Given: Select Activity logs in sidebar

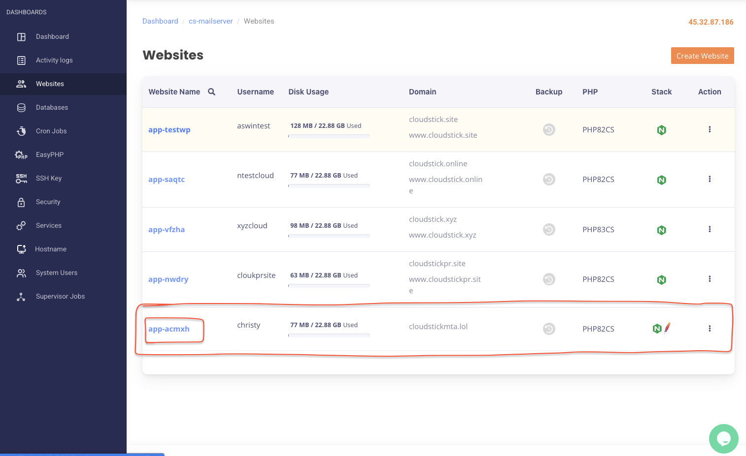Looking at the screenshot, I should coord(54,61).
